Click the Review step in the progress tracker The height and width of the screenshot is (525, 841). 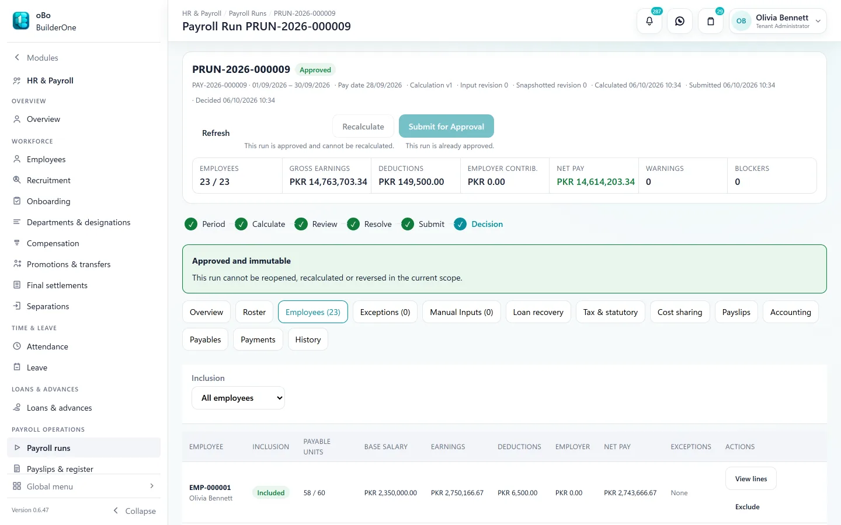point(316,224)
